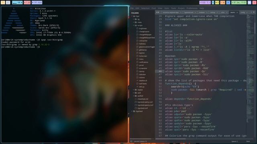The height and width of the screenshot is (144, 257).
Task: Open the portal script file
Action: [x=141, y=65]
